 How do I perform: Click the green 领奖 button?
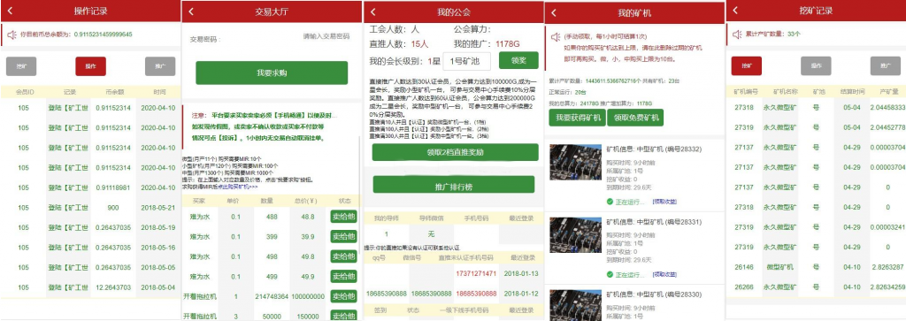pyautogui.click(x=518, y=61)
